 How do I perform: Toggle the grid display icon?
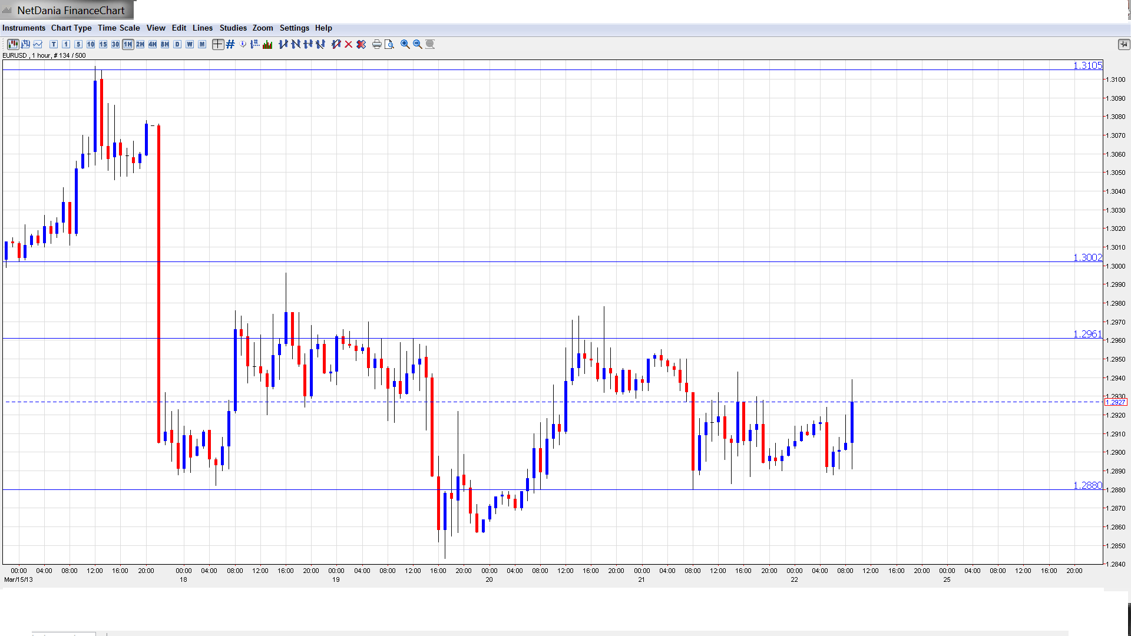click(x=230, y=44)
